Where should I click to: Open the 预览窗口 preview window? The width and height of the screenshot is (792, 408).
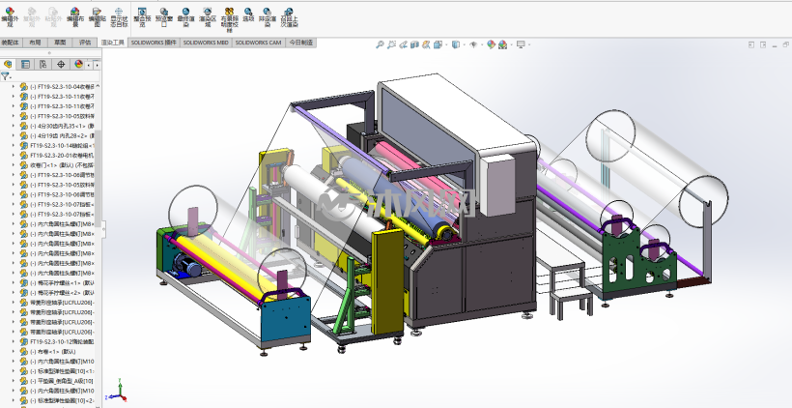point(164,16)
